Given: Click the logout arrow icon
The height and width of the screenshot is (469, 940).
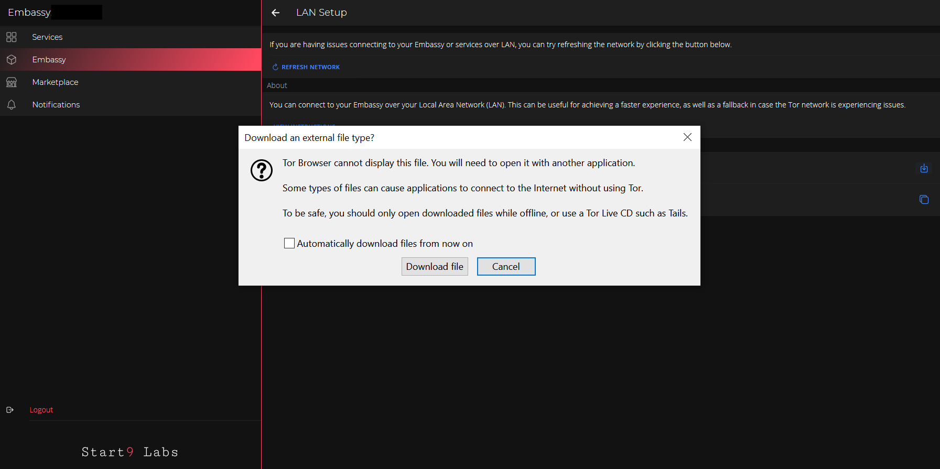Looking at the screenshot, I should tap(10, 410).
